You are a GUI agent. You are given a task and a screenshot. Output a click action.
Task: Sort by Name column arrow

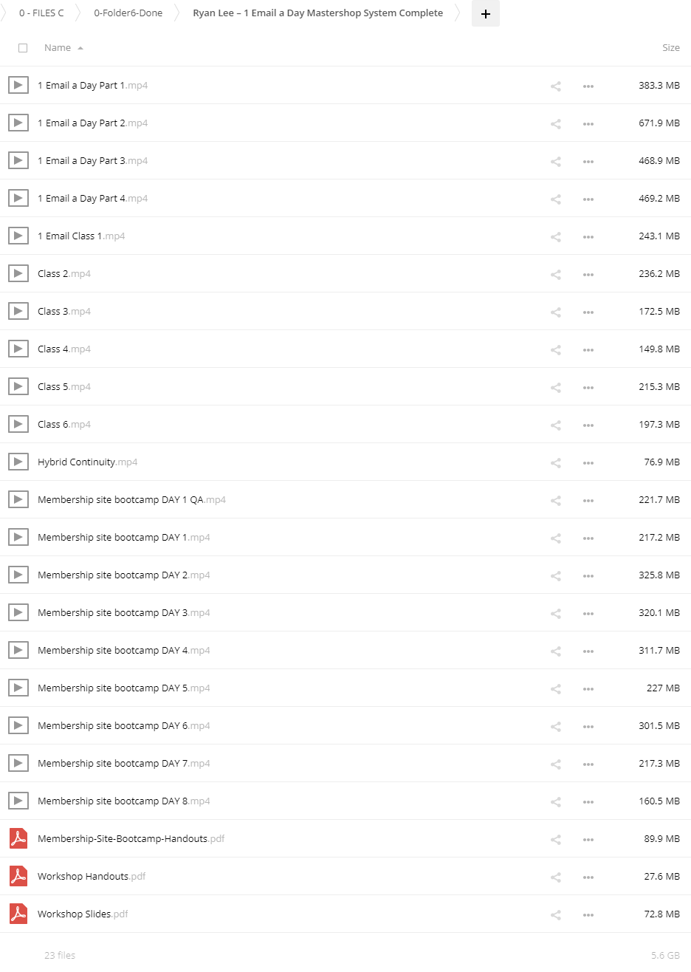point(80,48)
